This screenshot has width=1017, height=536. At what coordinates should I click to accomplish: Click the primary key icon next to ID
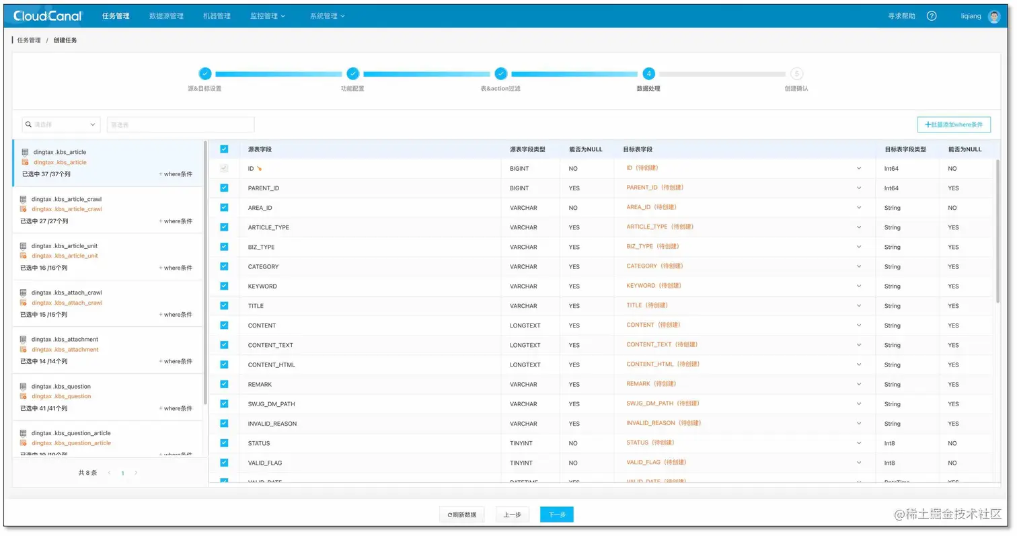coord(259,169)
